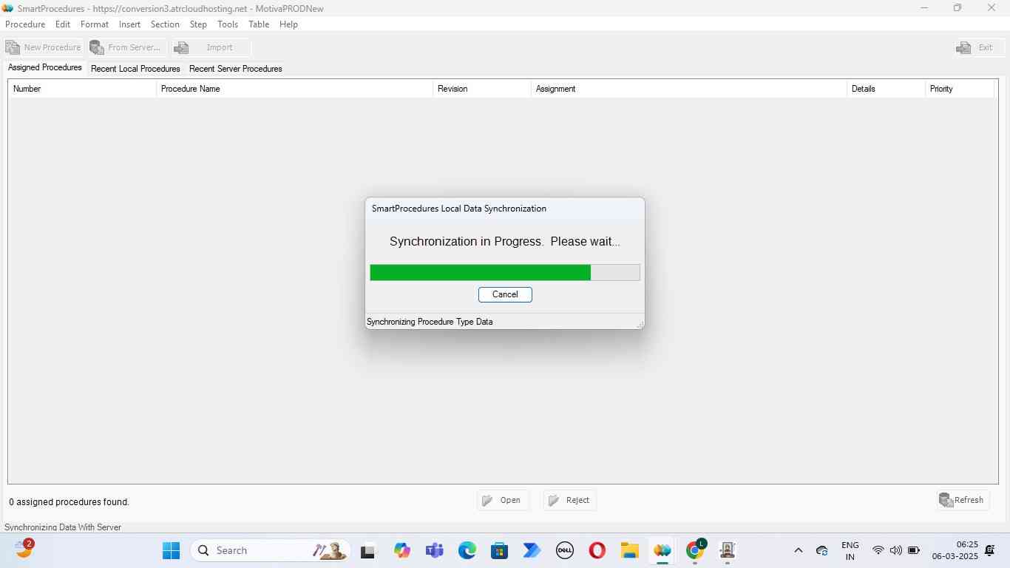Click the From Server toolbar button

126,47
